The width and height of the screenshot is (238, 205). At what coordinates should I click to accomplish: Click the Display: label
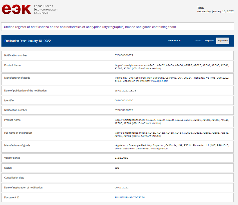(x=197, y=41)
